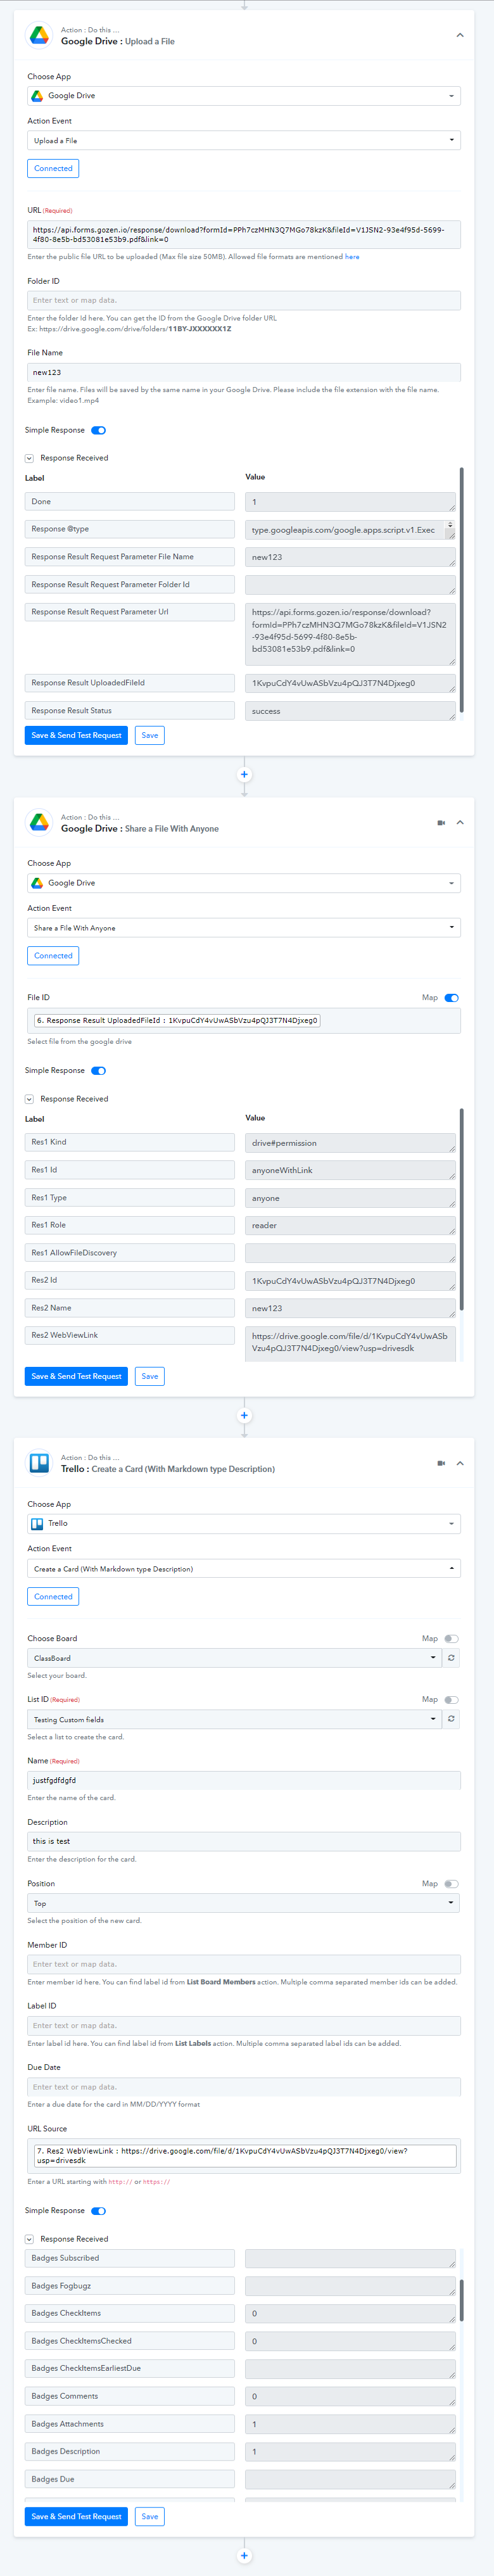Image resolution: width=494 pixels, height=2576 pixels.
Task: Click Save & Send Test Request for Share a File
Action: [76, 1376]
